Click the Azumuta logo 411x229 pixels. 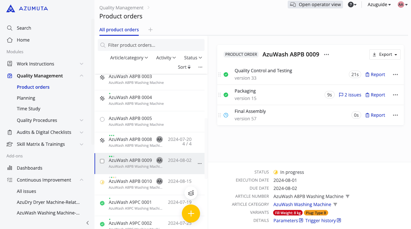27,9
